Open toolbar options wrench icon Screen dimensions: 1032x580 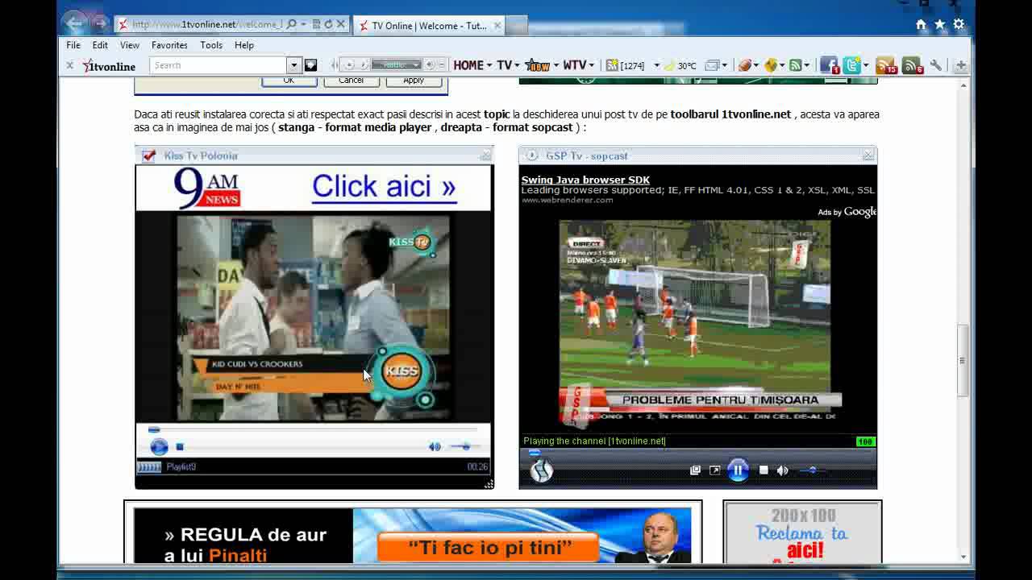(936, 65)
